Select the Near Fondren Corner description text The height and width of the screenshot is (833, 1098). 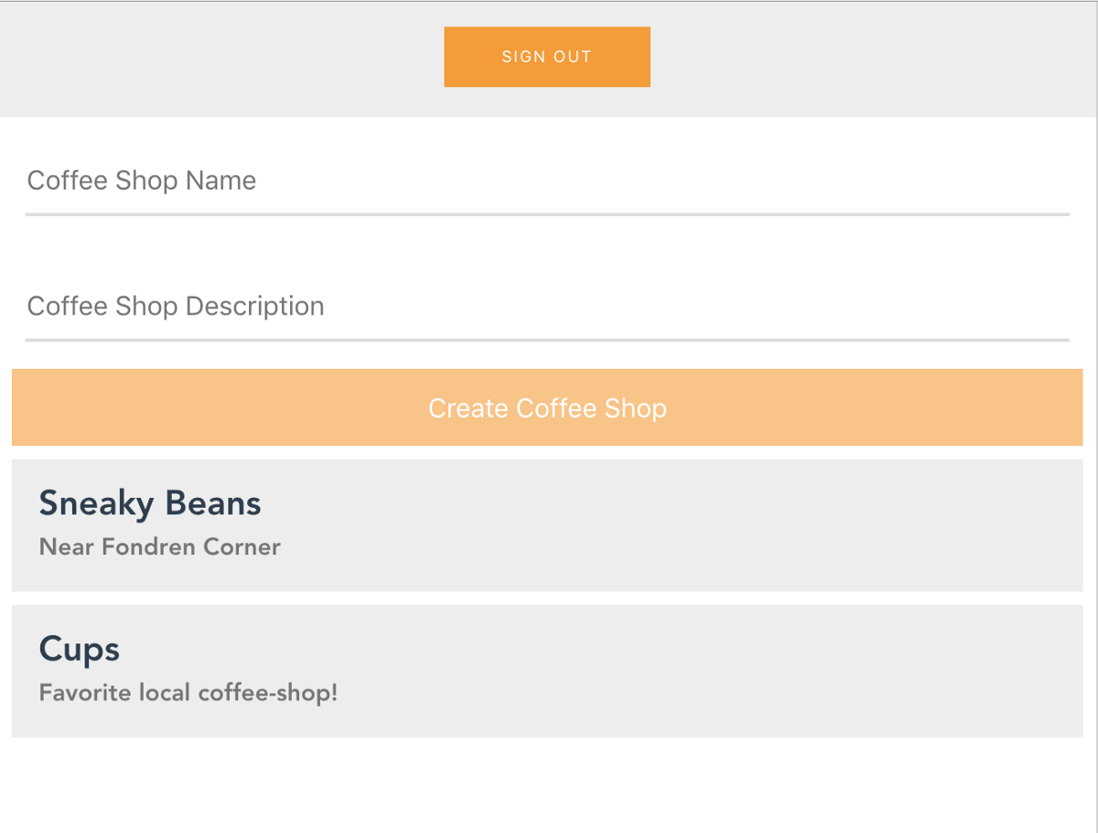point(160,547)
